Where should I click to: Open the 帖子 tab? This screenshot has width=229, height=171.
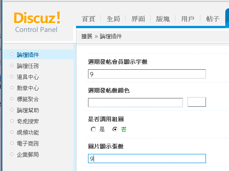point(213,19)
